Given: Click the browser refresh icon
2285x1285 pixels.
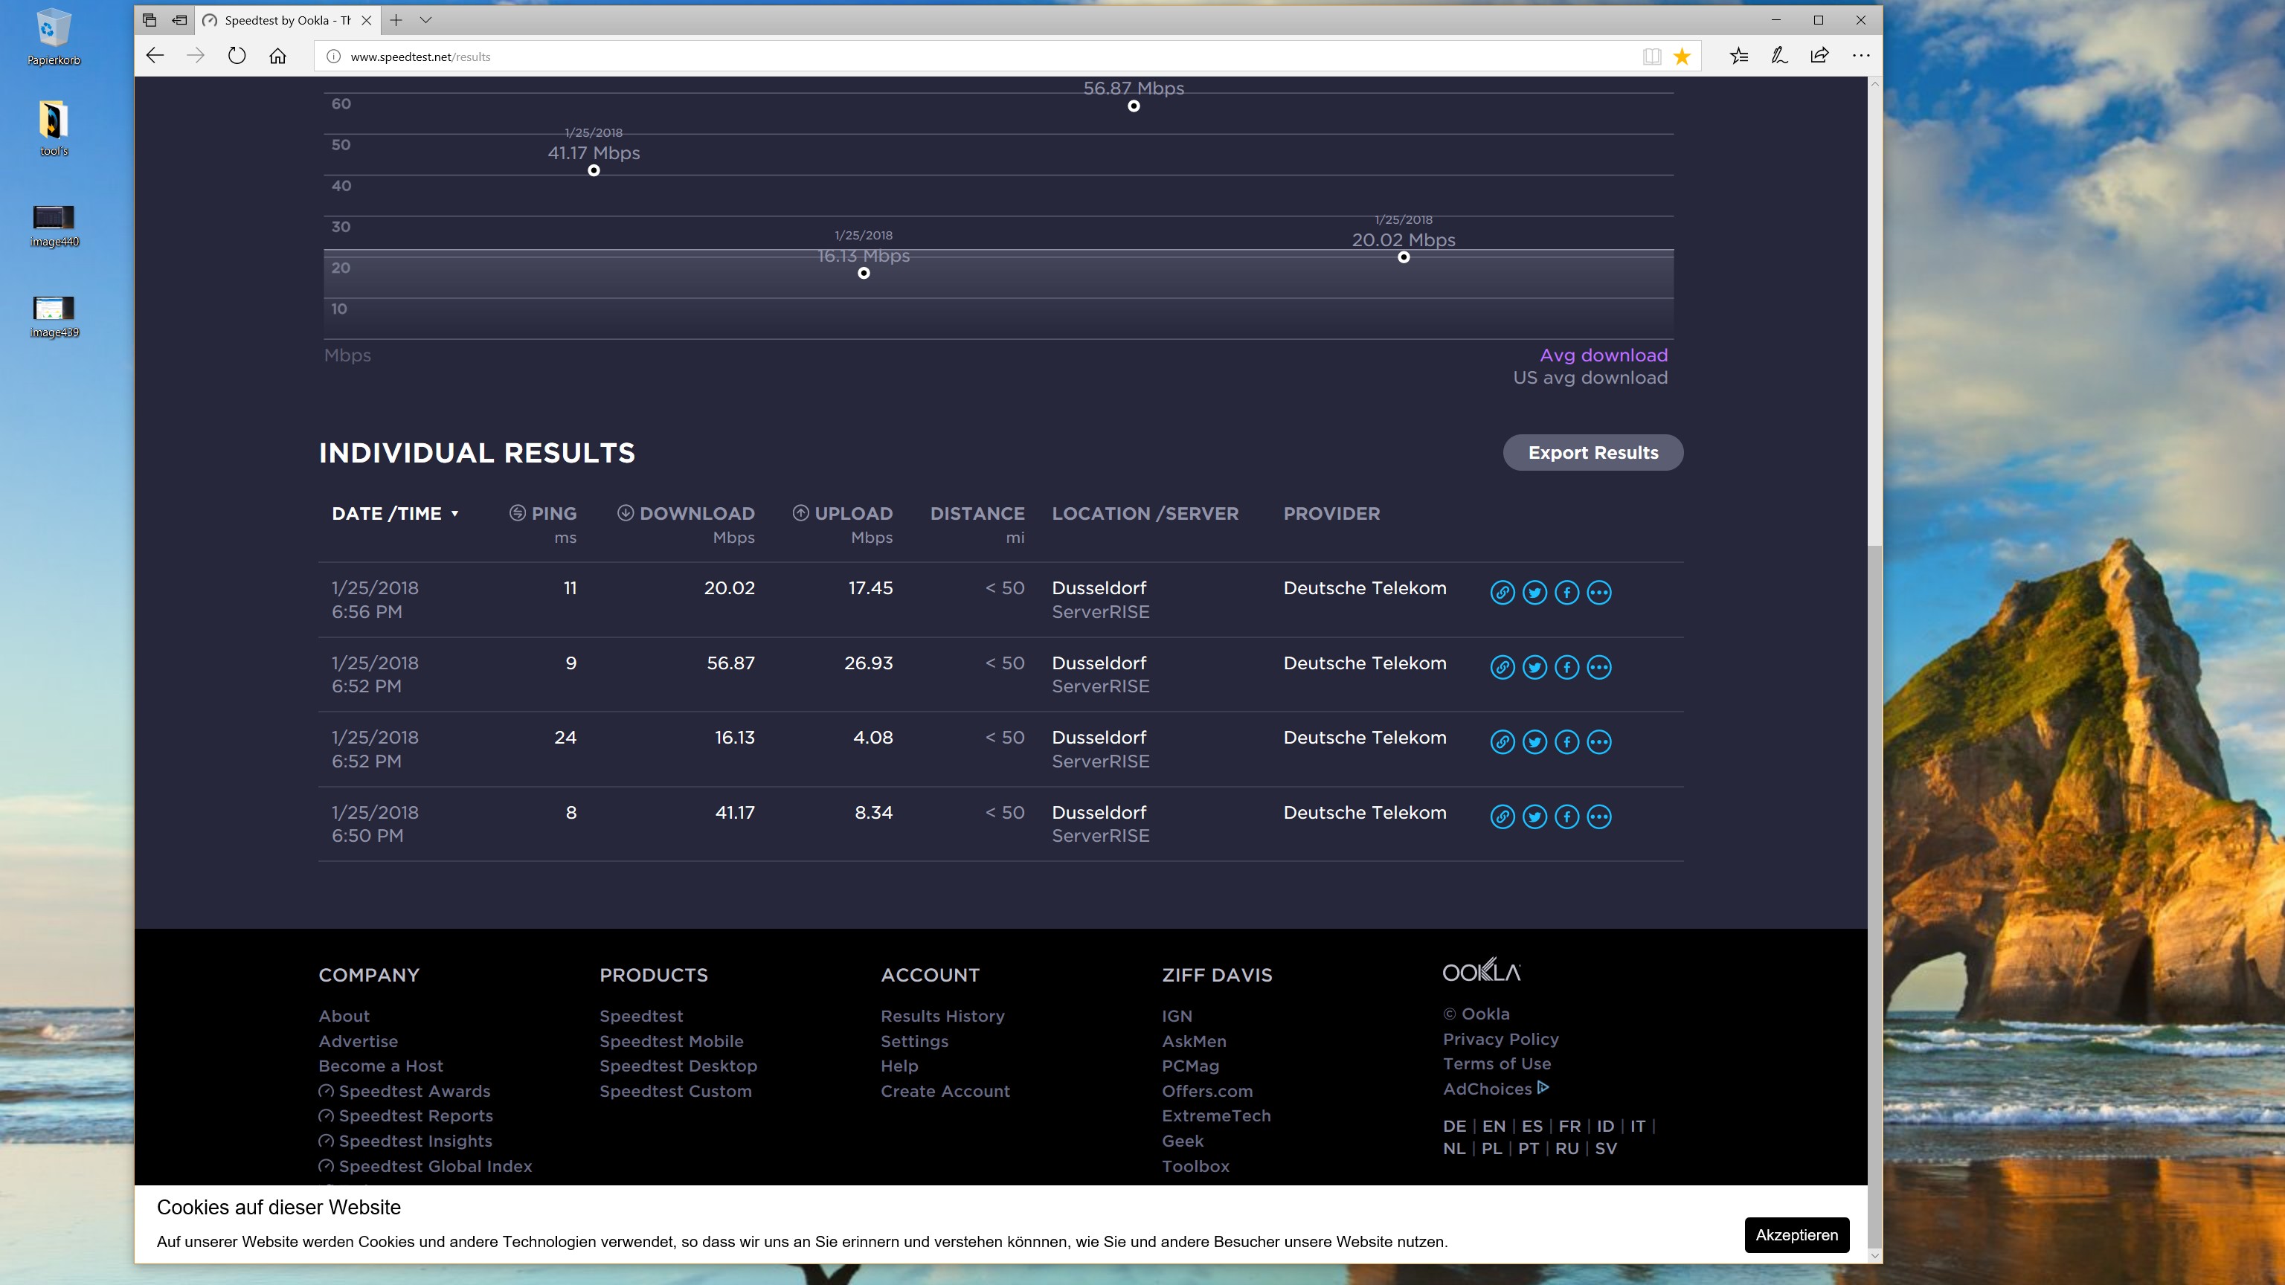Looking at the screenshot, I should pos(236,56).
